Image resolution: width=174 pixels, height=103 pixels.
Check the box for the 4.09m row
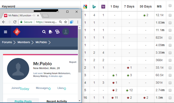(170, 45)
